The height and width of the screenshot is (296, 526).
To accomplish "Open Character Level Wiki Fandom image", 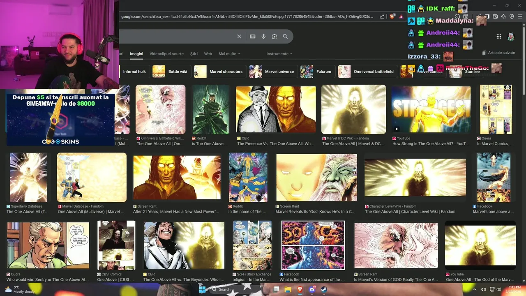I will (x=415, y=177).
